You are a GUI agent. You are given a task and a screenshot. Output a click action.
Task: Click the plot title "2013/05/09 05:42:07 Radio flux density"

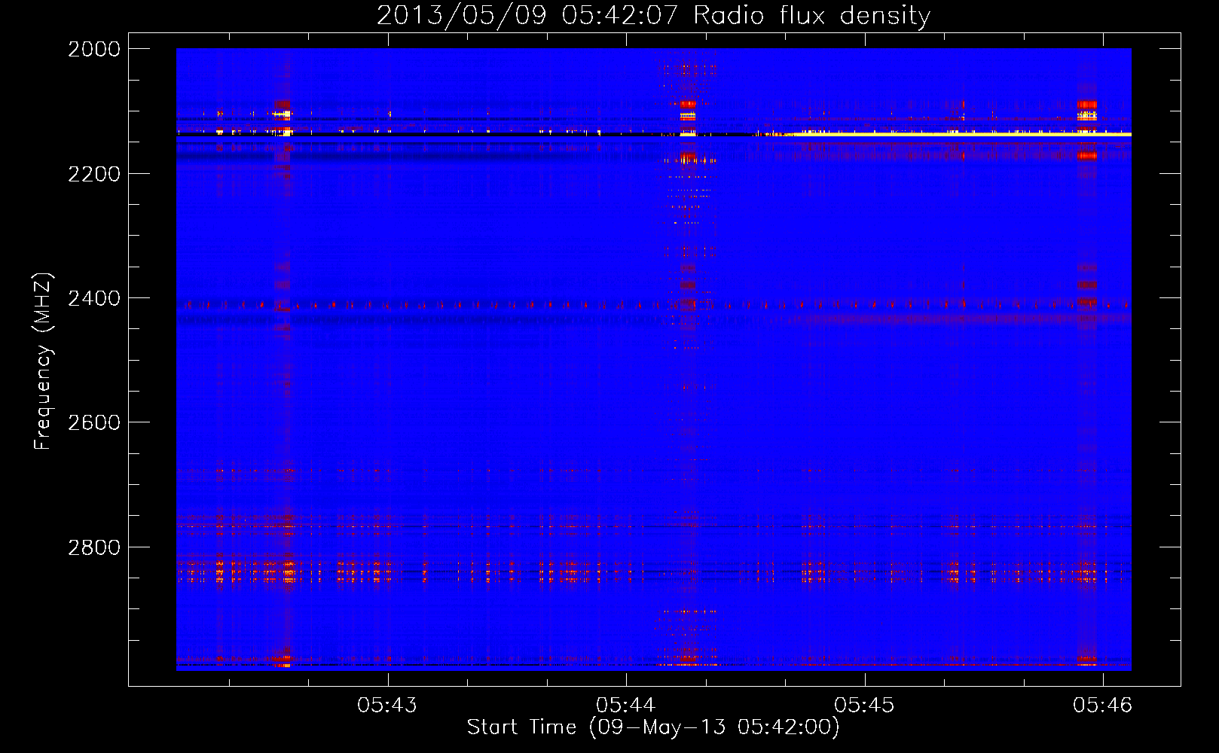tap(653, 15)
